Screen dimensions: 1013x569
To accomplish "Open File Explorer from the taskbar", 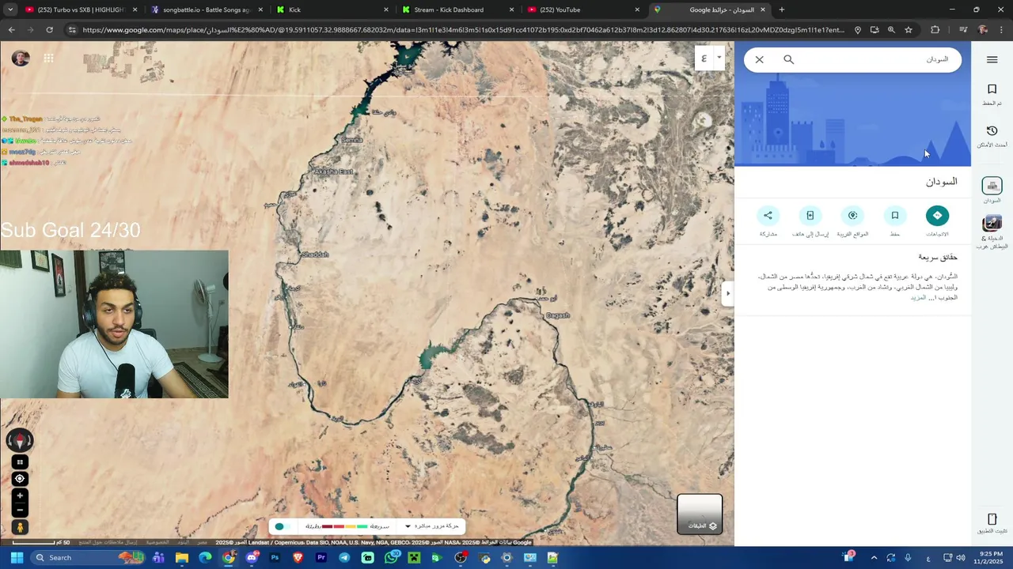I will (182, 558).
